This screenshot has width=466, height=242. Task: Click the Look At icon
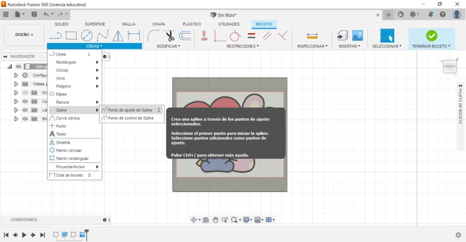[x=206, y=220]
